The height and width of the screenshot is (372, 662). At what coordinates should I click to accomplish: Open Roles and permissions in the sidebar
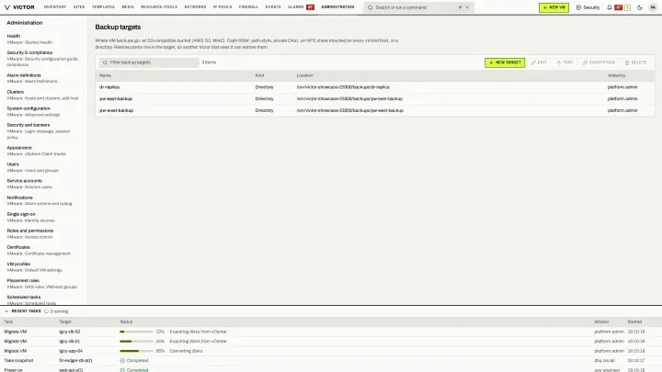(x=43, y=233)
